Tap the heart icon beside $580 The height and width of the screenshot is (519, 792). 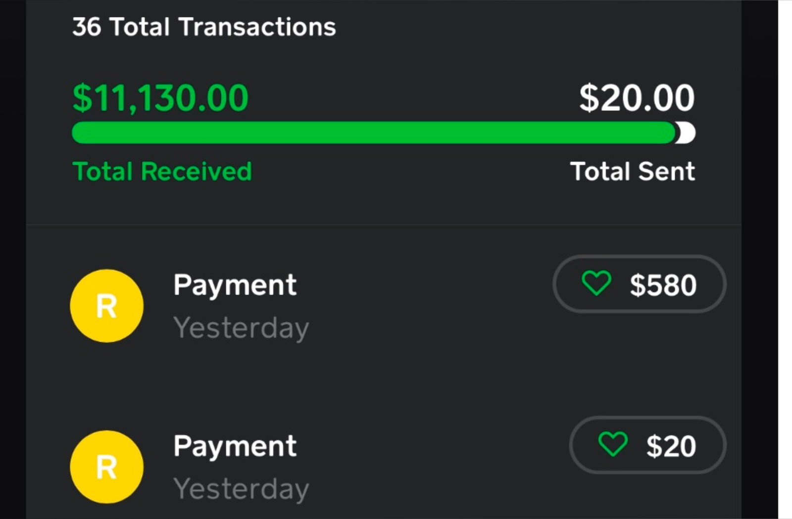pyautogui.click(x=596, y=283)
